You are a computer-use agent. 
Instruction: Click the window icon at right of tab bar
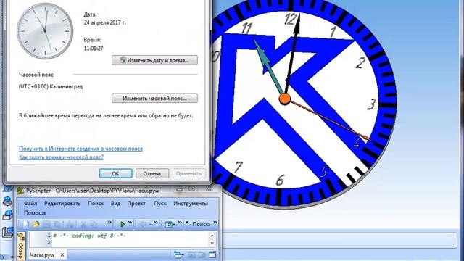click(212, 254)
